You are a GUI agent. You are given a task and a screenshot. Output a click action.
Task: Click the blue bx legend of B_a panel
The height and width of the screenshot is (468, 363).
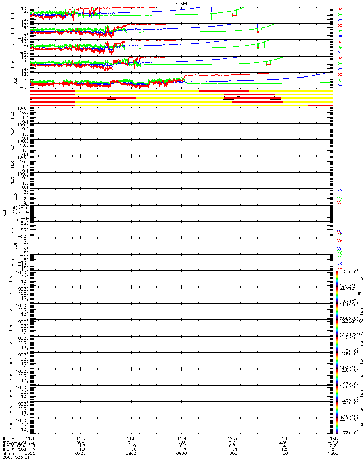tap(340, 85)
